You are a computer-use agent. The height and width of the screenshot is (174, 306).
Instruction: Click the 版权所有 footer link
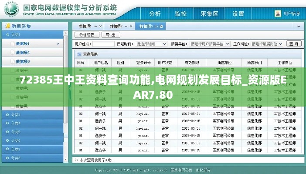[x=203, y=170]
